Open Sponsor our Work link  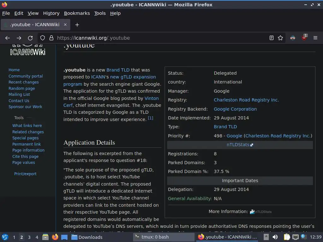25,107
